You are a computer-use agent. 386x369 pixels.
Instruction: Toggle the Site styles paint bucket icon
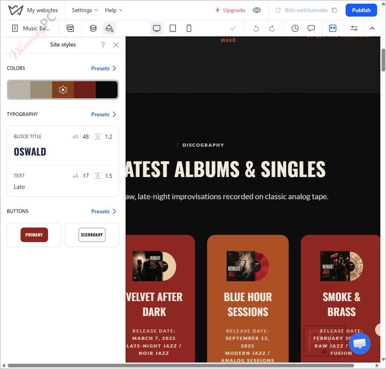point(109,28)
